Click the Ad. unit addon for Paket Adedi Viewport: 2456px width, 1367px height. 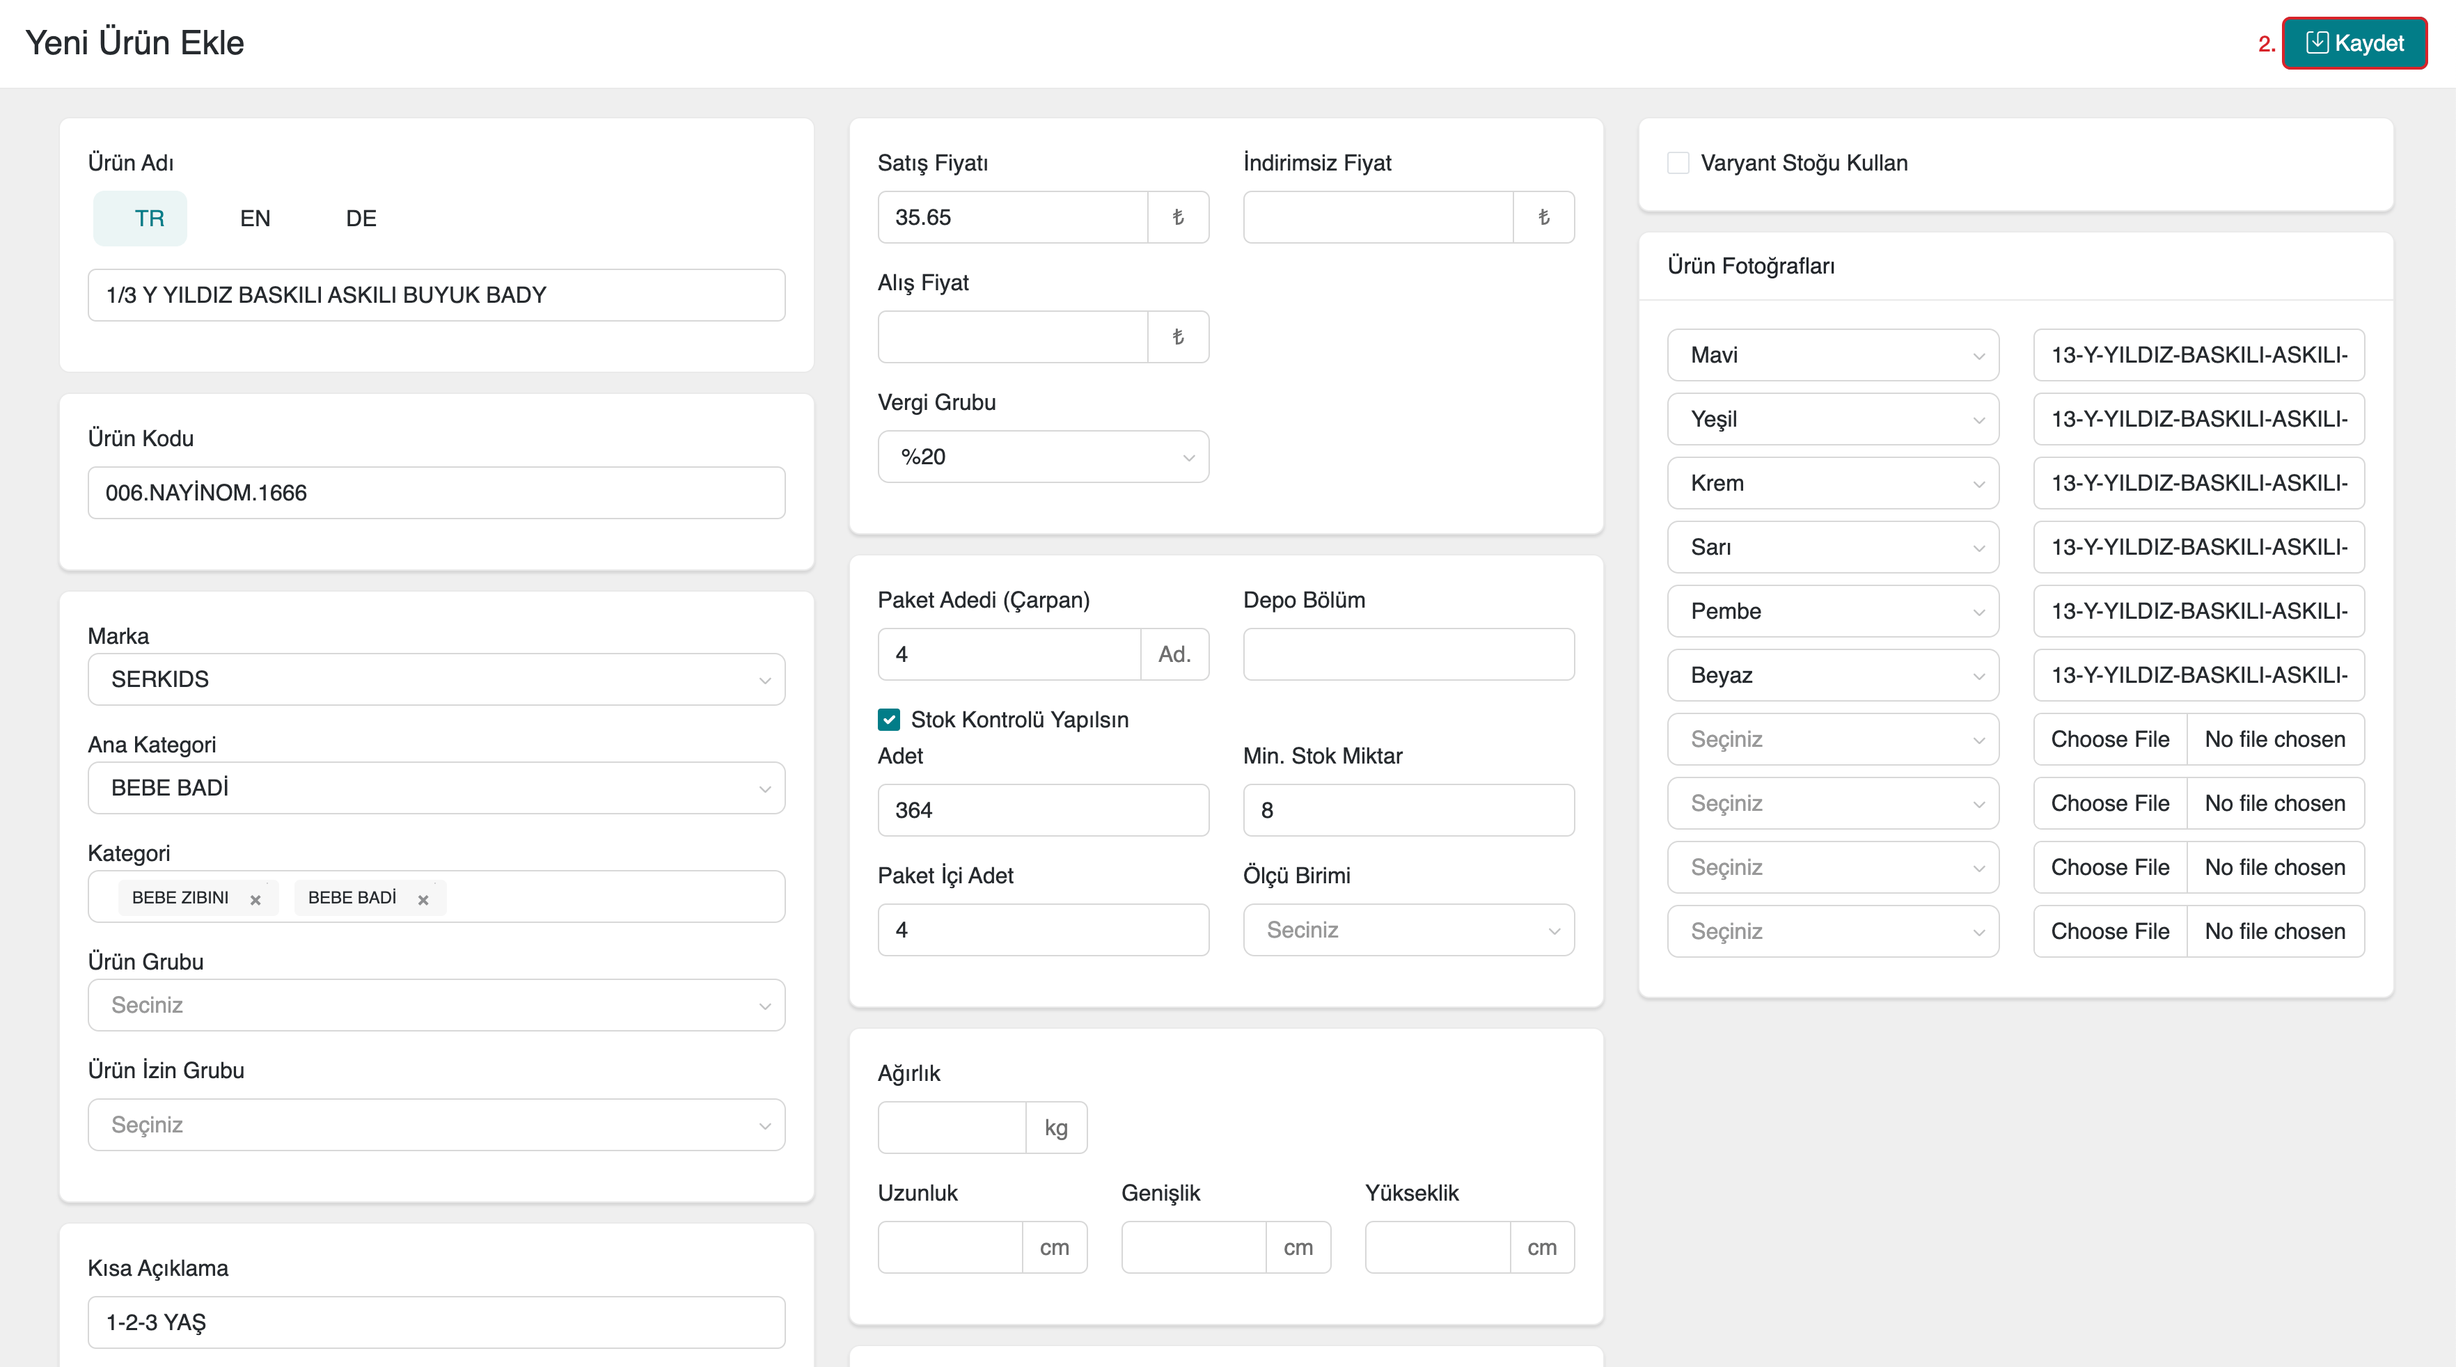[1174, 654]
